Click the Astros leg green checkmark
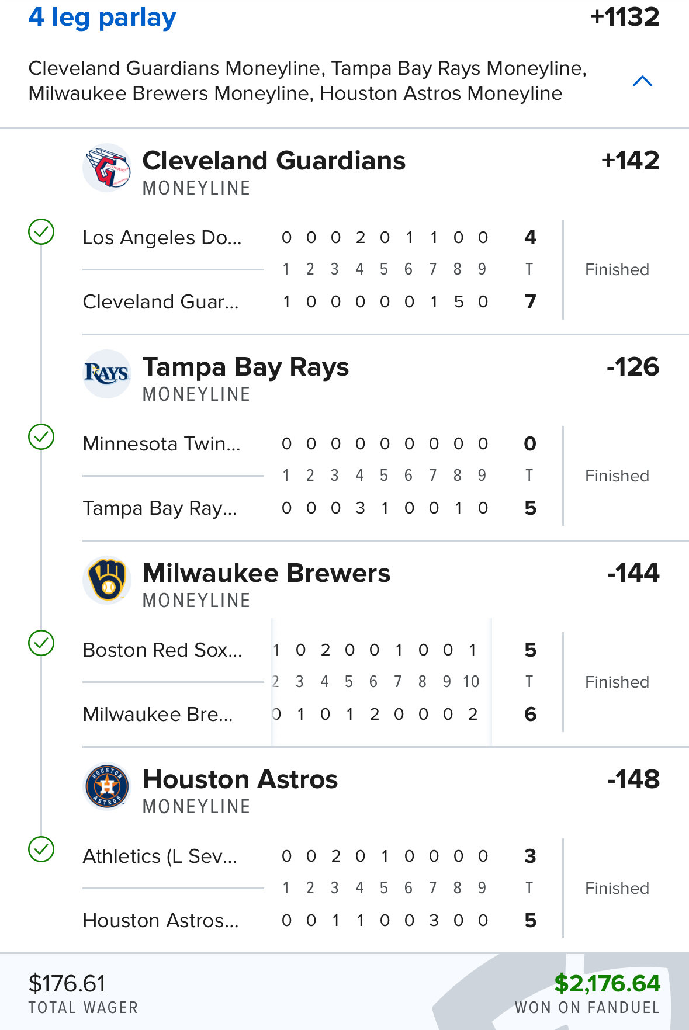The width and height of the screenshot is (689, 1030). pyautogui.click(x=41, y=849)
